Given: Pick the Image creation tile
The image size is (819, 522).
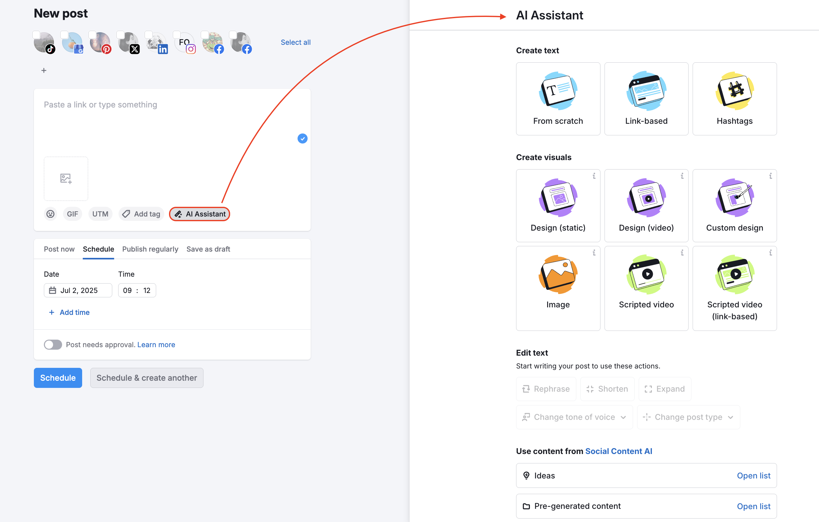Looking at the screenshot, I should (558, 287).
